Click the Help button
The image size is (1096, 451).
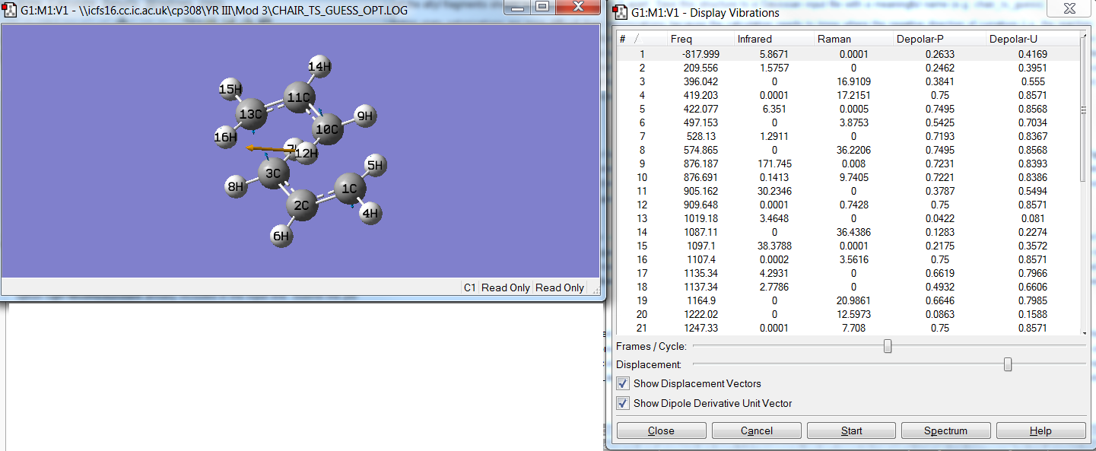click(x=1040, y=430)
